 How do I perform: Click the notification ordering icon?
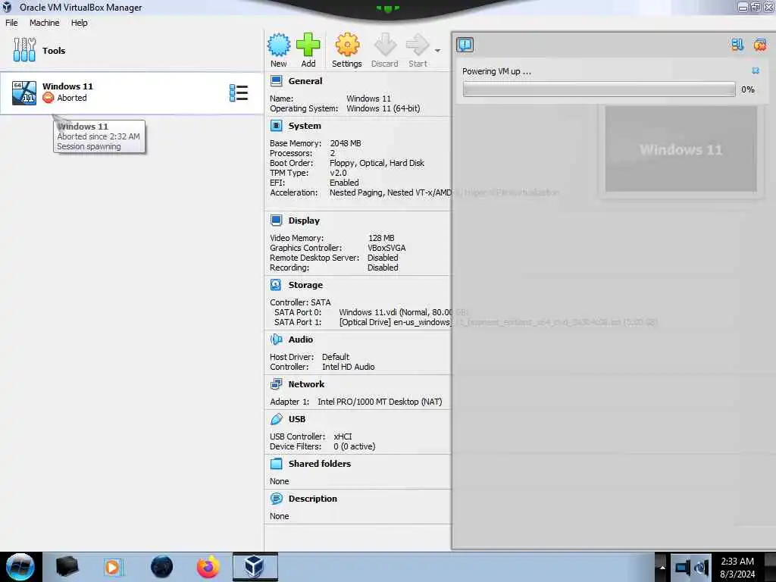(737, 45)
